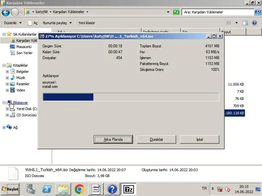The image size is (262, 196).
Task: Launch PowerShell from the taskbar
Action: [47, 189]
